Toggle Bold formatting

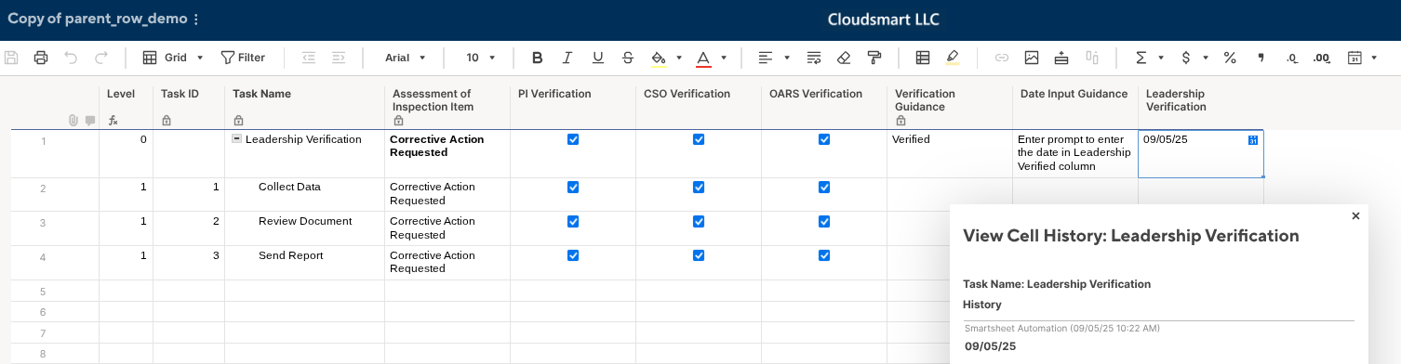tap(537, 58)
